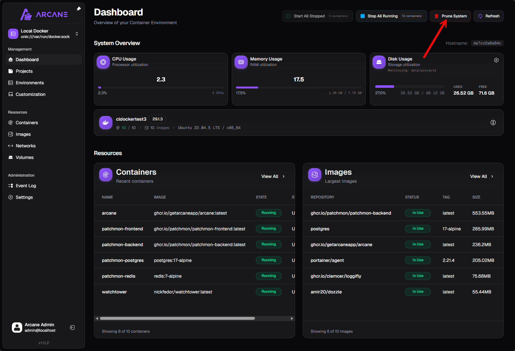Click the CPU usage progress bar
This screenshot has width=515, height=351.
[161, 87]
